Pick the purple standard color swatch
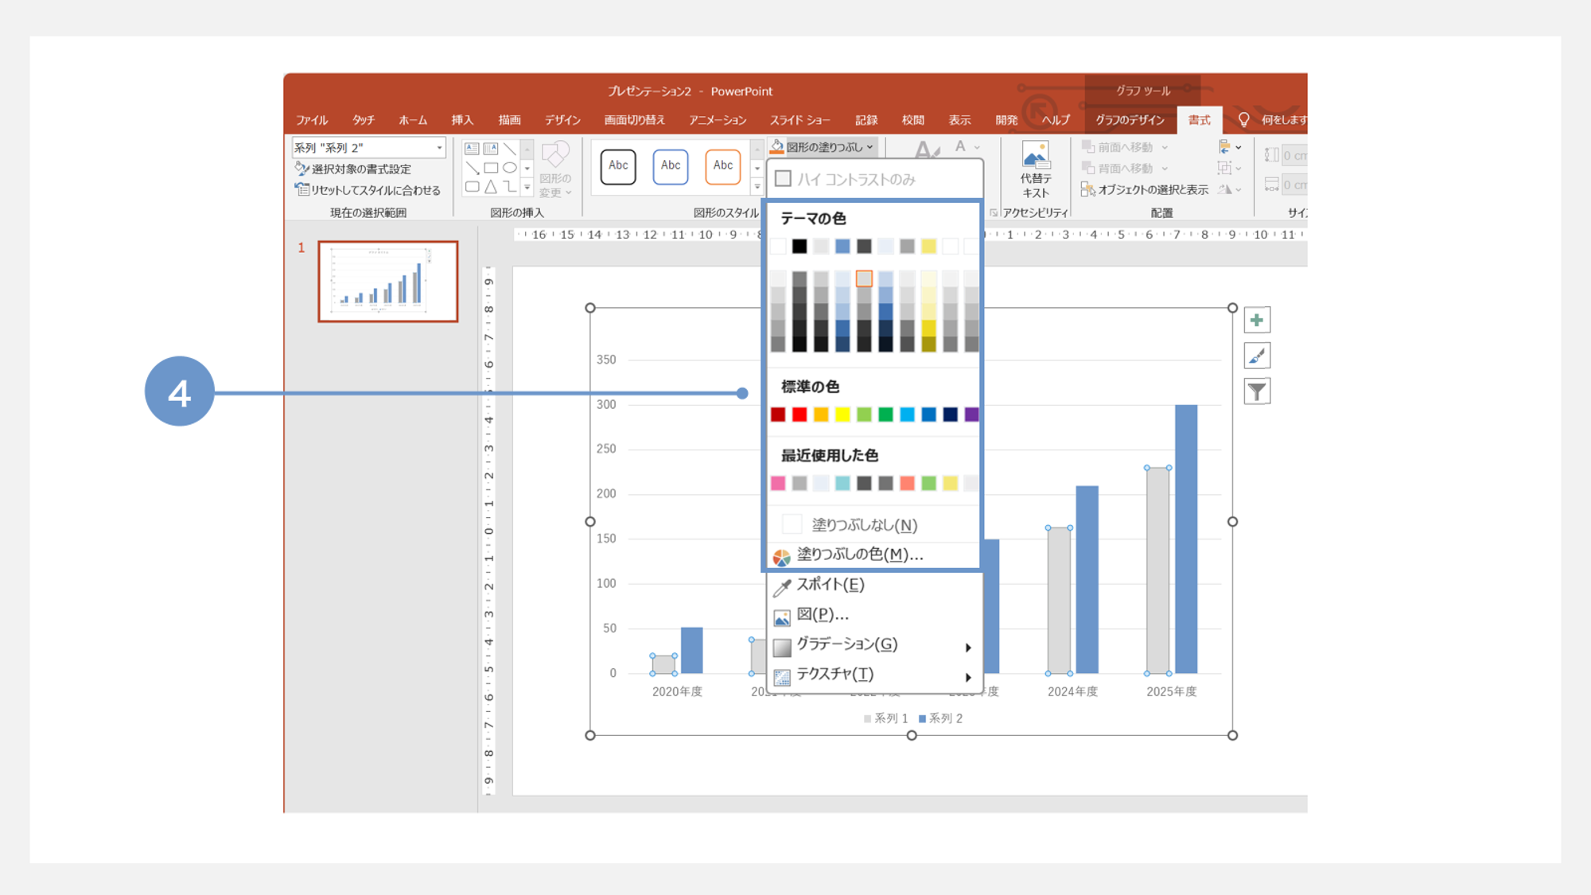 click(x=971, y=414)
